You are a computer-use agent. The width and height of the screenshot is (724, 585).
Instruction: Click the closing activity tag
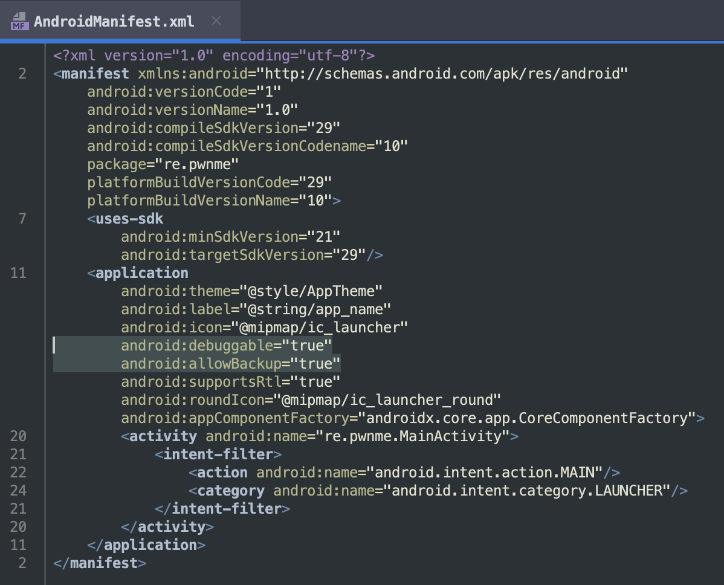pos(167,527)
